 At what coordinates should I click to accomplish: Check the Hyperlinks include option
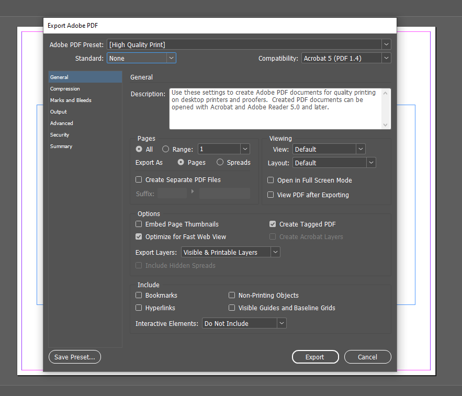(x=139, y=308)
